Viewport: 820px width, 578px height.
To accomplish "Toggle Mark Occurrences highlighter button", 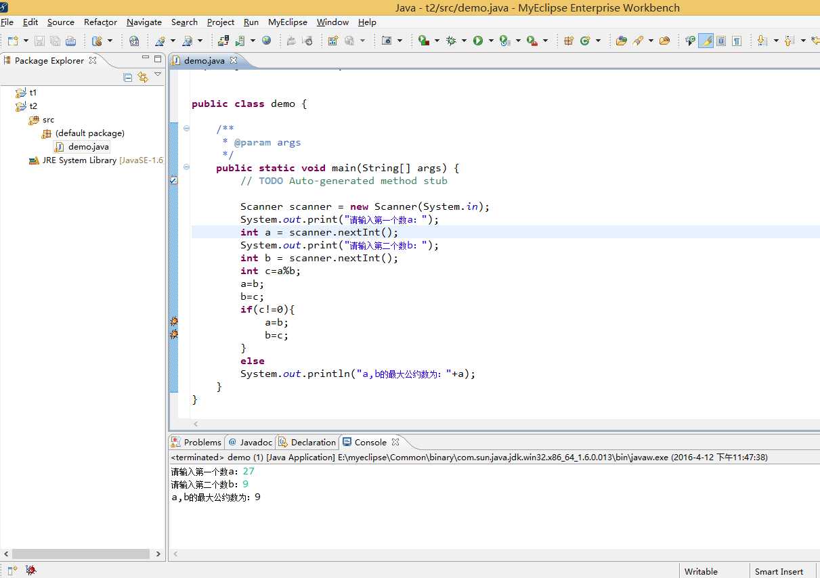I will (x=706, y=41).
